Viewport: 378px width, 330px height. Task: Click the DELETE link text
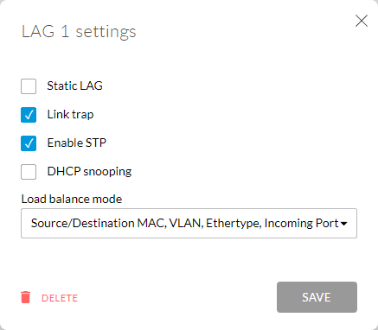[60, 298]
